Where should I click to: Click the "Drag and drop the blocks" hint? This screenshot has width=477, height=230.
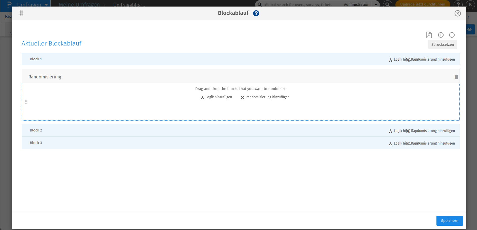point(241,89)
